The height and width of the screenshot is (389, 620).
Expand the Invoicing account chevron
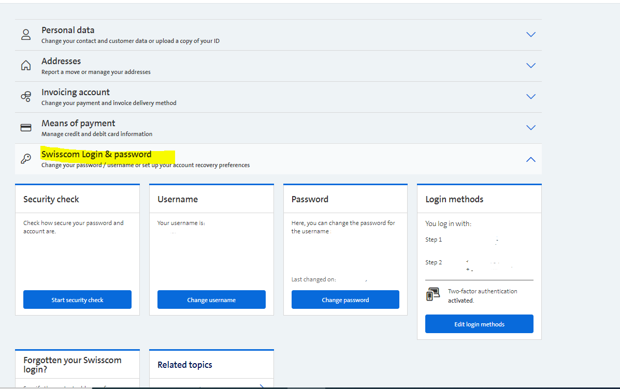pos(530,97)
